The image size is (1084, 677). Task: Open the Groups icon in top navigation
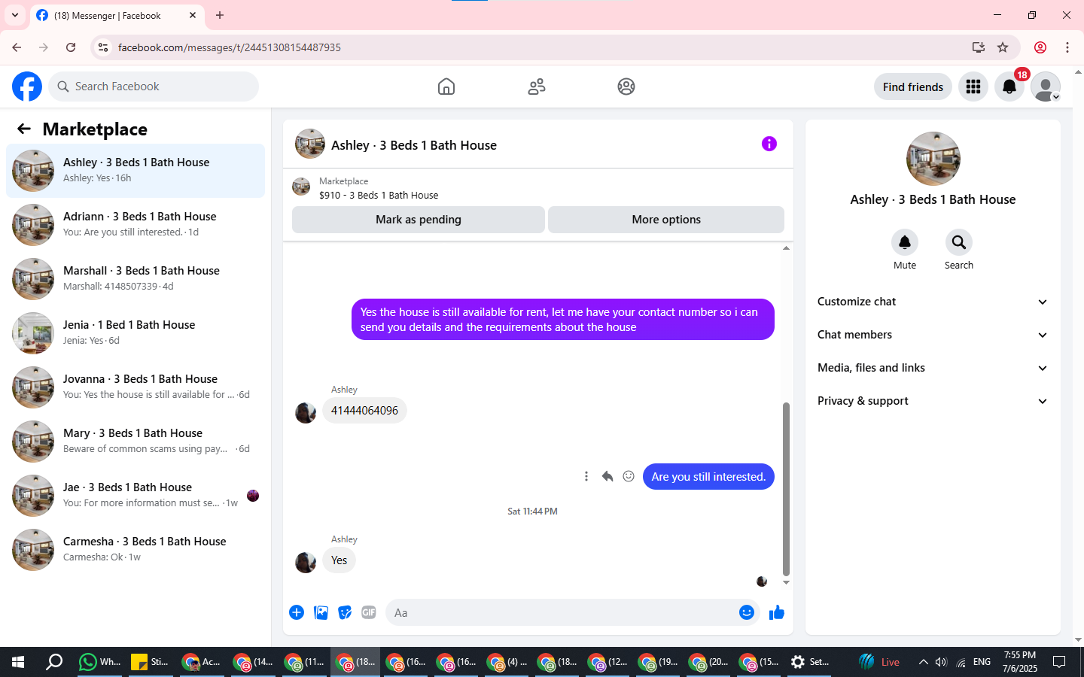point(626,87)
